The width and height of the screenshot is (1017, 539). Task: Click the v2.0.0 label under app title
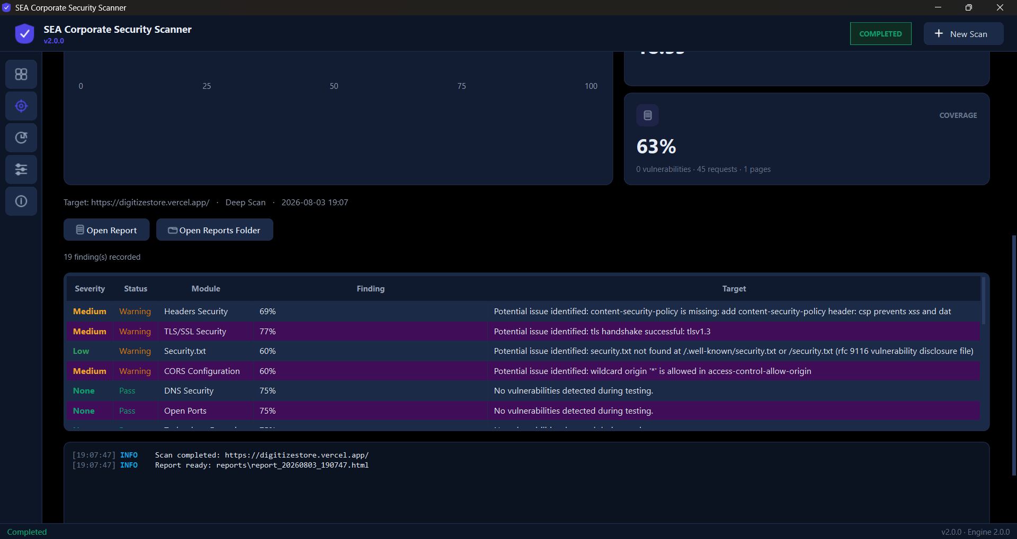[x=54, y=41]
